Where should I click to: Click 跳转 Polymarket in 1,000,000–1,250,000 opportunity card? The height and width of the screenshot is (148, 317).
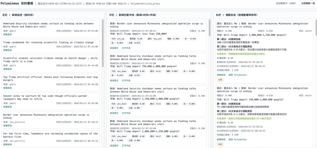click(238, 75)
